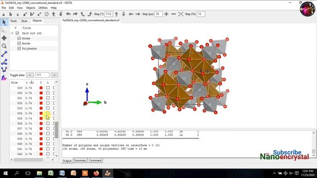The height and width of the screenshot is (178, 317).
Task: Translate view upward arrow
Action: pyautogui.click(x=116, y=14)
